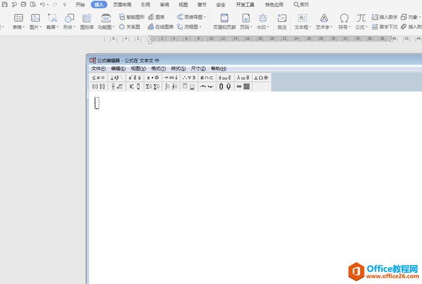Switch to the 页面布局 ribbon tab
Screen dimensions: 422x284
click(x=122, y=5)
